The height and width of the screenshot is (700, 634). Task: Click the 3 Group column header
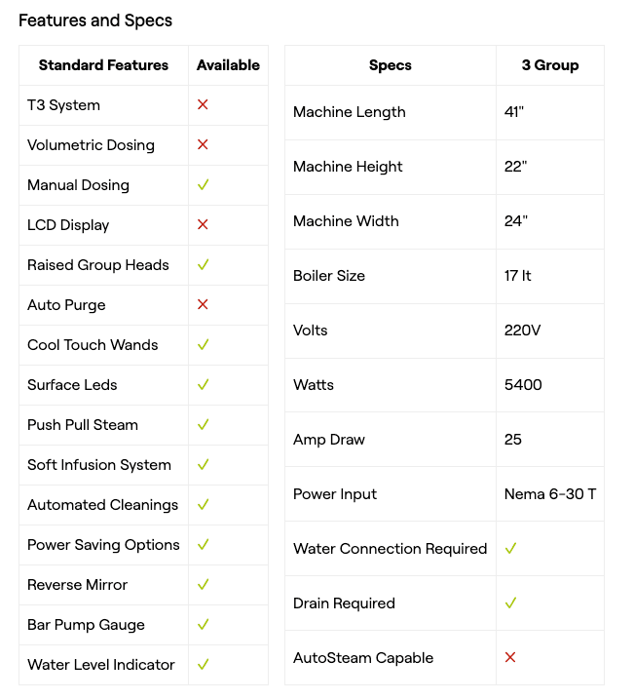point(550,65)
